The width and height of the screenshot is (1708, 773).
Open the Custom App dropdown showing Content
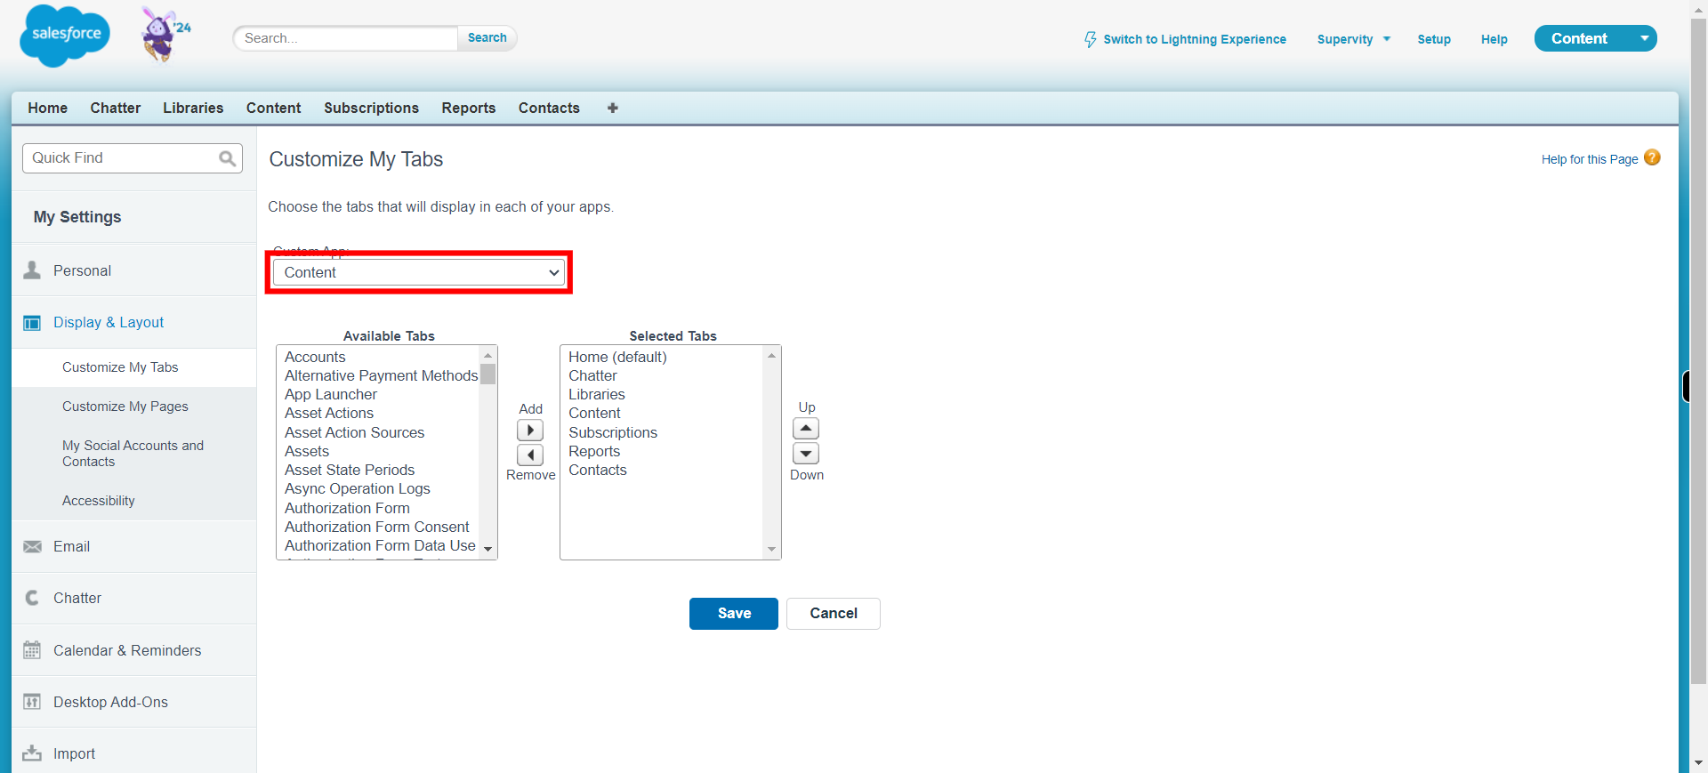click(x=419, y=272)
